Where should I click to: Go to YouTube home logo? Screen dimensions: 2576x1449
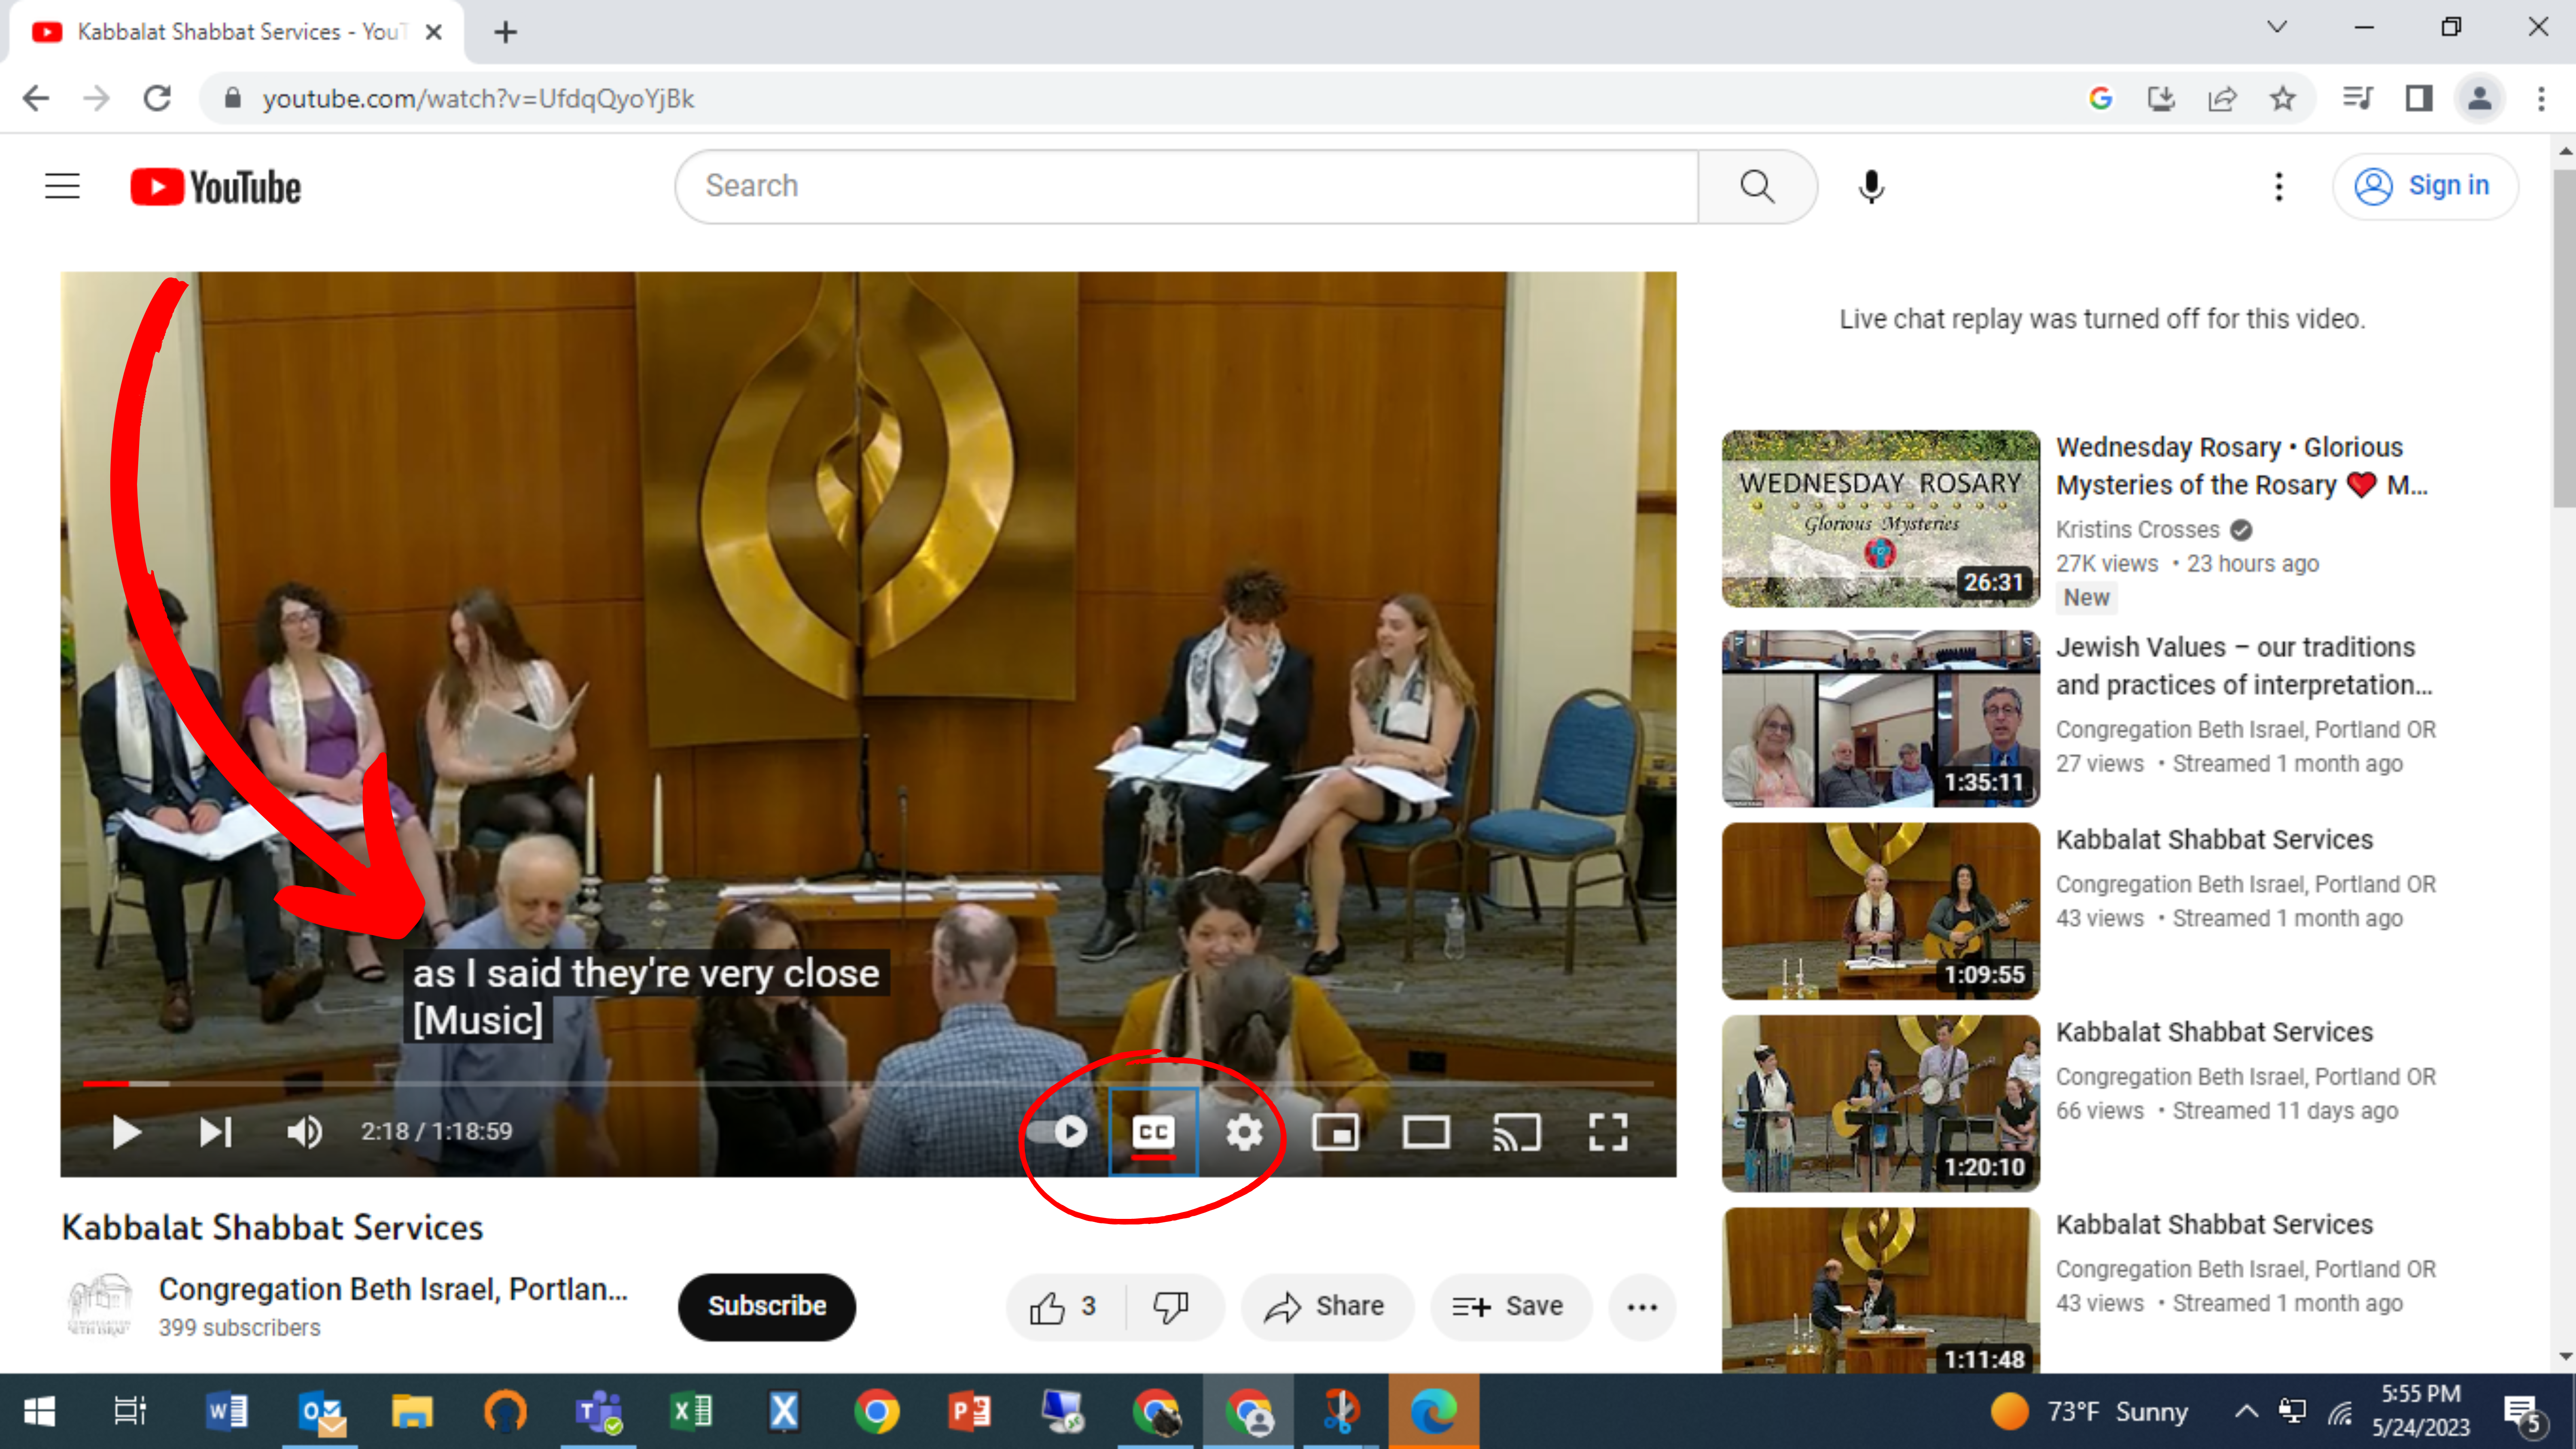pyautogui.click(x=215, y=187)
